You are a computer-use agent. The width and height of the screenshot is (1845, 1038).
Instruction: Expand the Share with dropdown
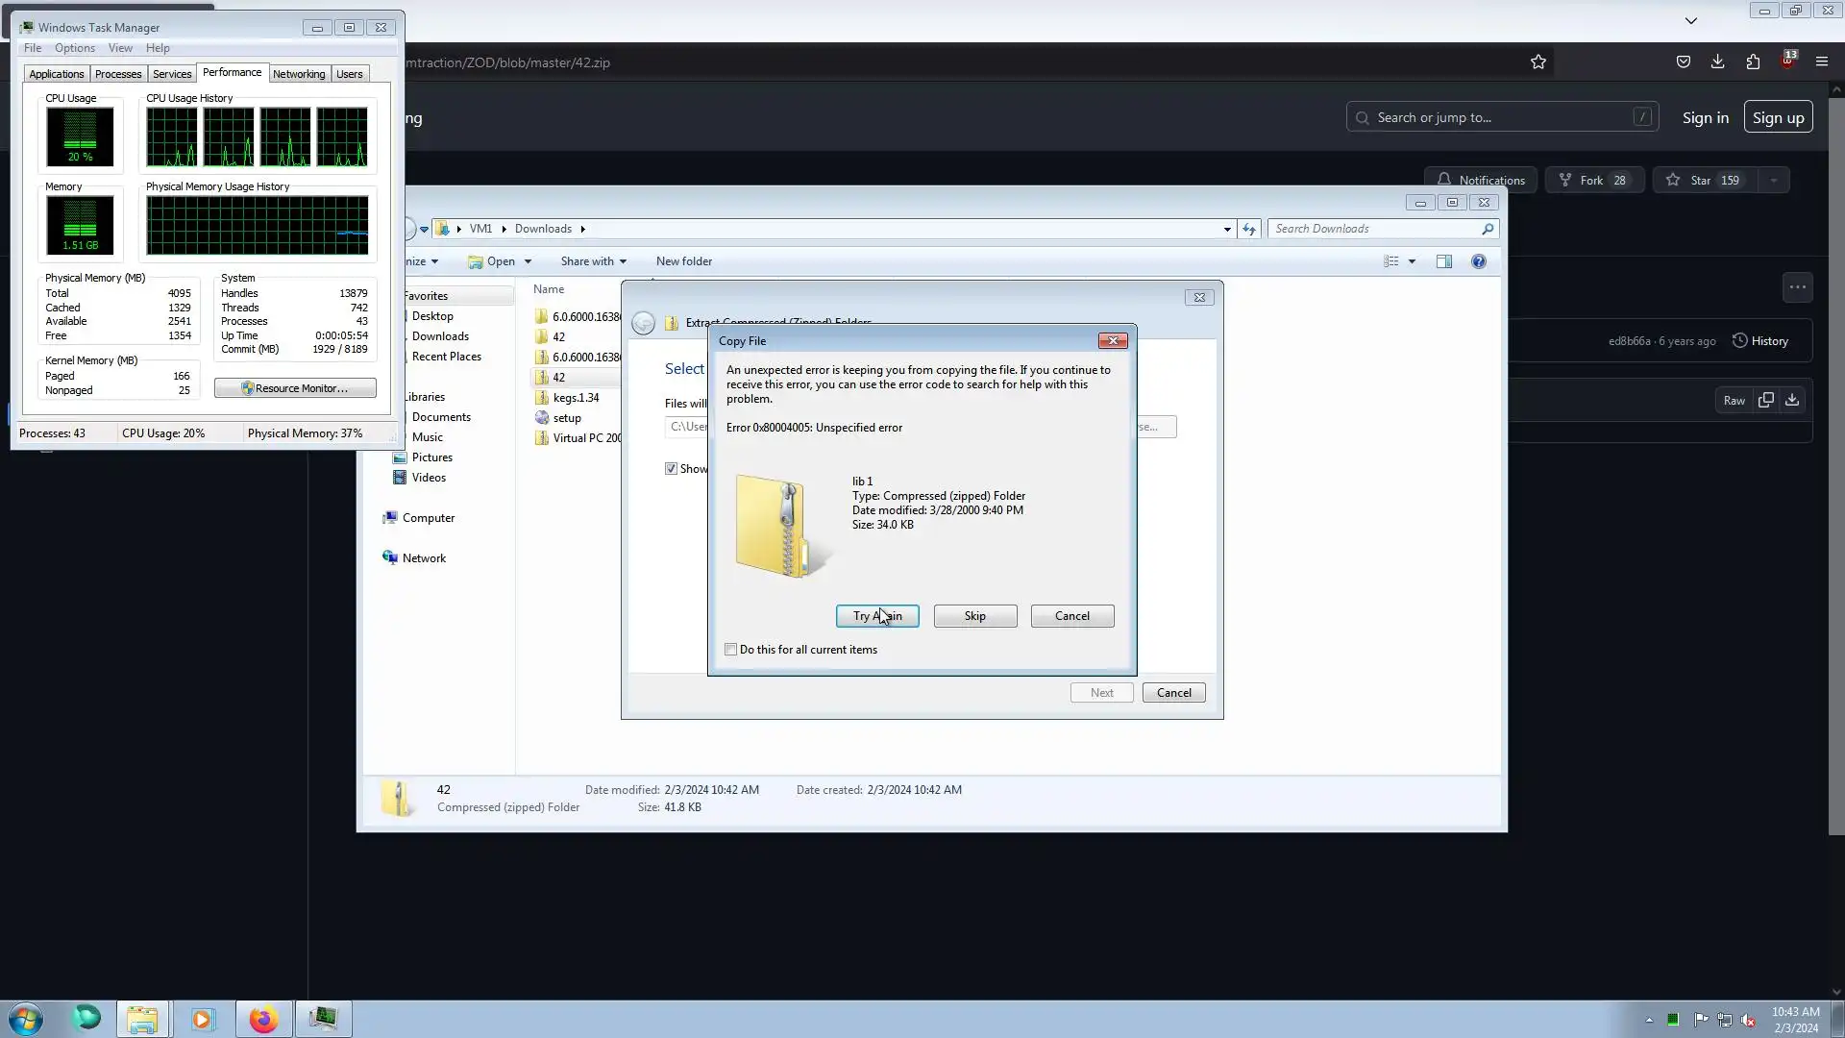pos(593,261)
